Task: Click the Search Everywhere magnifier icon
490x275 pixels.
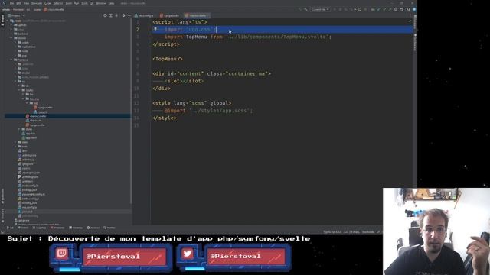Action: 408,9
